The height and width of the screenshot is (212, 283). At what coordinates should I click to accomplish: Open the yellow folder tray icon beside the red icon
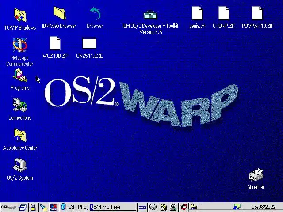coord(194,207)
